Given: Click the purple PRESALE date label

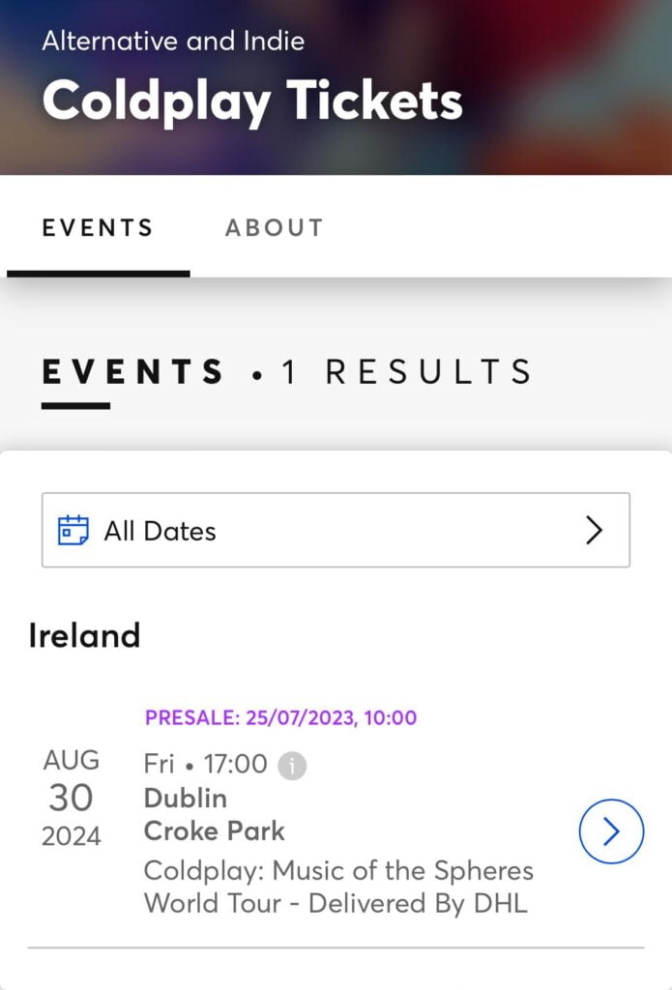Looking at the screenshot, I should coord(280,717).
